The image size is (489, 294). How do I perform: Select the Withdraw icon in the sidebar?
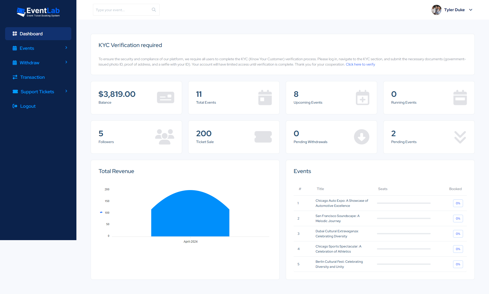(15, 63)
